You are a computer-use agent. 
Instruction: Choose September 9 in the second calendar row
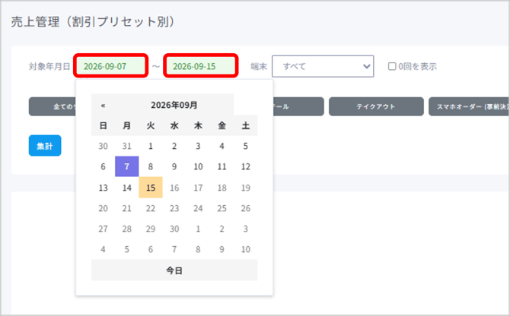pyautogui.click(x=174, y=166)
